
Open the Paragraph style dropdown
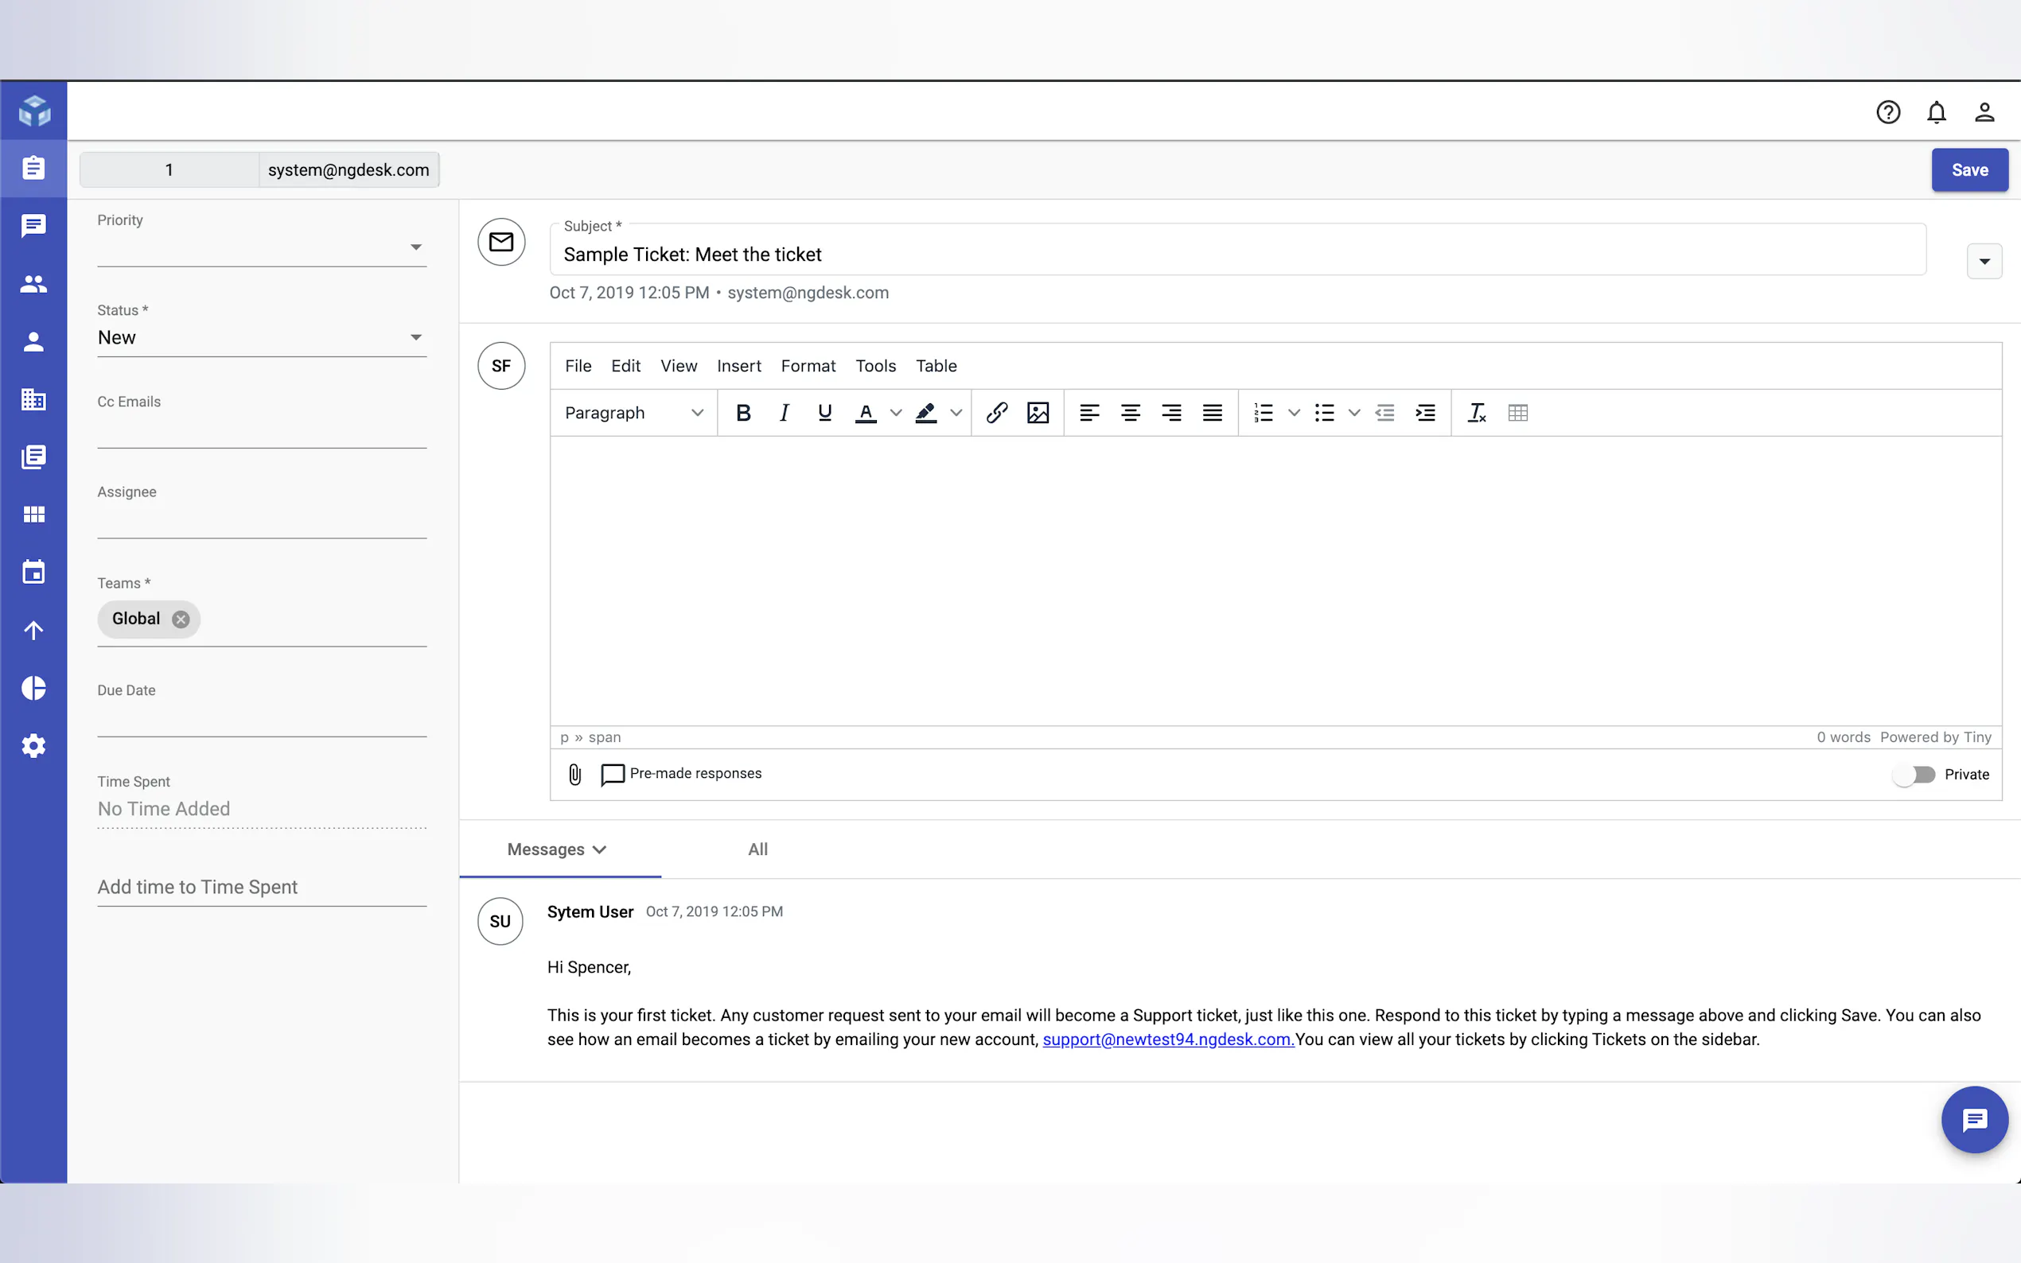pyautogui.click(x=634, y=413)
